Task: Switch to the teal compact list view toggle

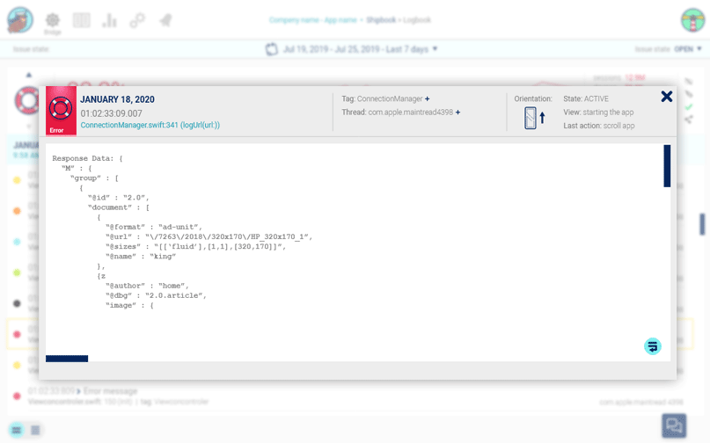Action: pyautogui.click(x=17, y=430)
